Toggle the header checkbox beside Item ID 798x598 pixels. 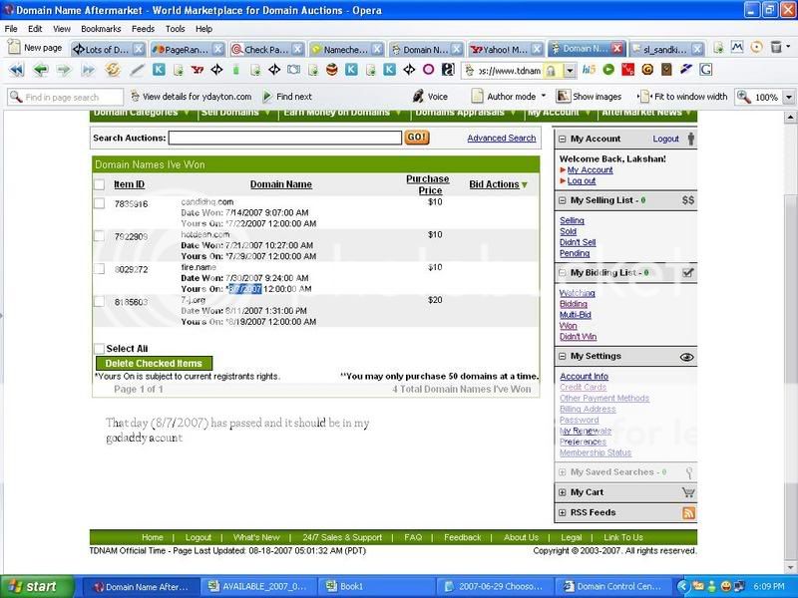[x=99, y=184]
